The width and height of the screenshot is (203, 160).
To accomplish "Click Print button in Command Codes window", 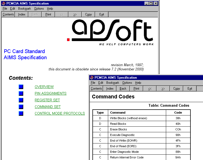I will pyautogui.click(x=136, y=89).
